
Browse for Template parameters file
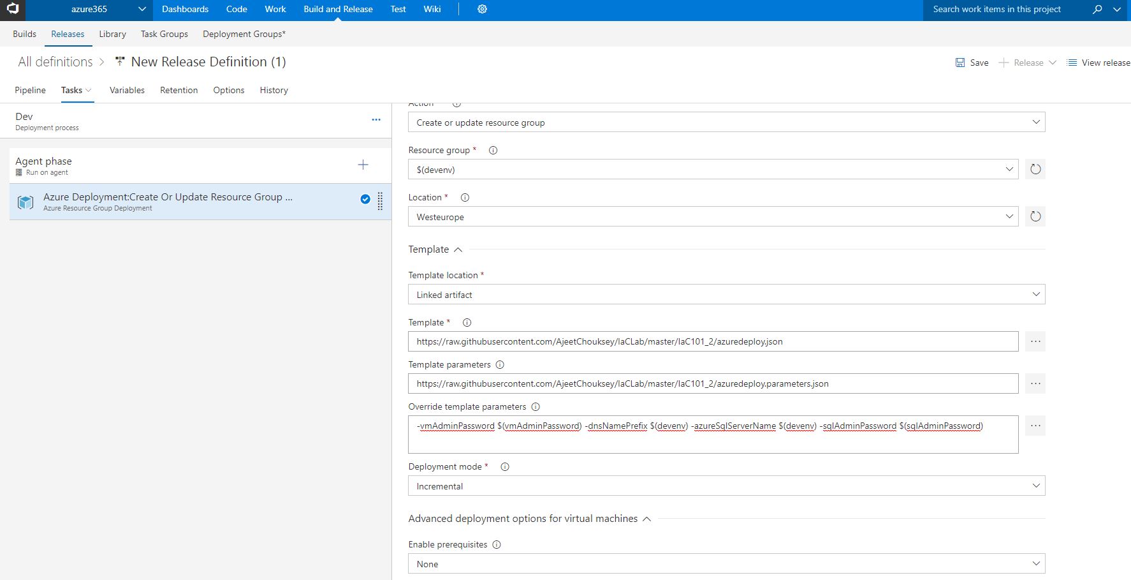click(1035, 383)
